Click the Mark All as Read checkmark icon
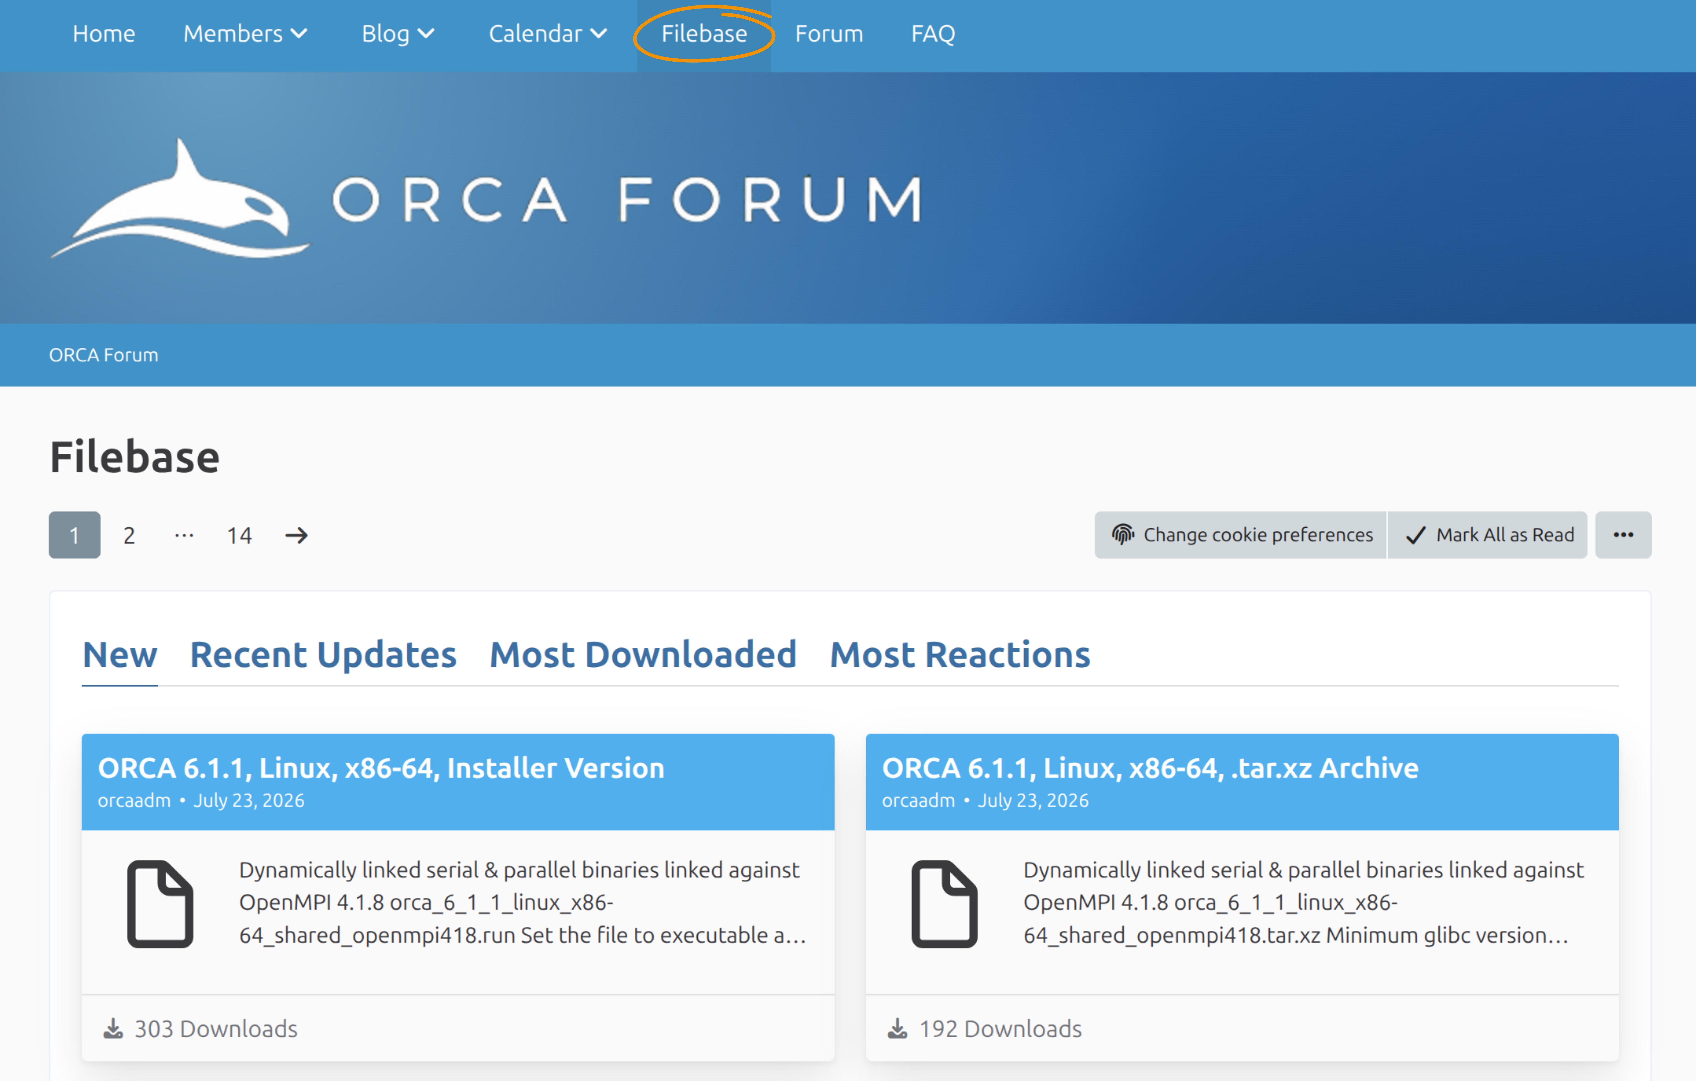 tap(1416, 535)
